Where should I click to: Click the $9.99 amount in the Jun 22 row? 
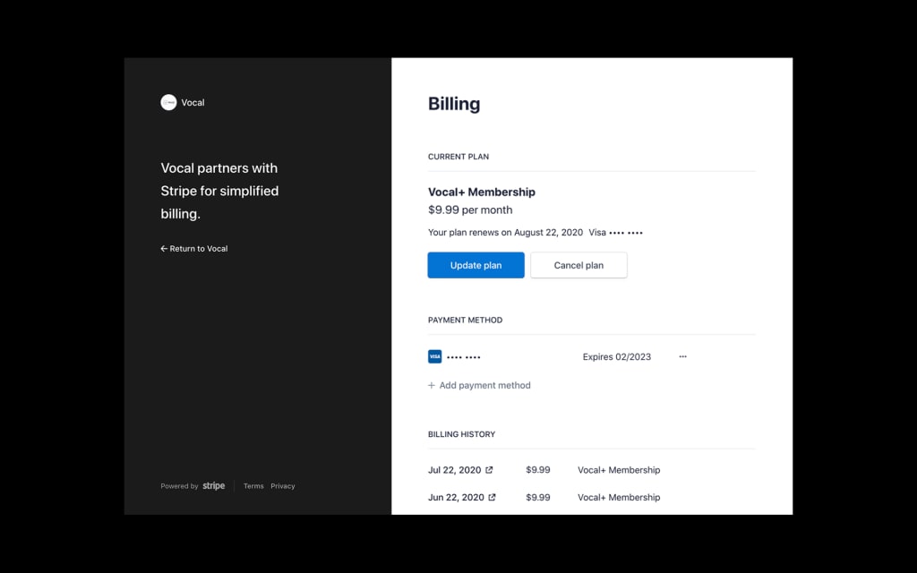coord(538,498)
